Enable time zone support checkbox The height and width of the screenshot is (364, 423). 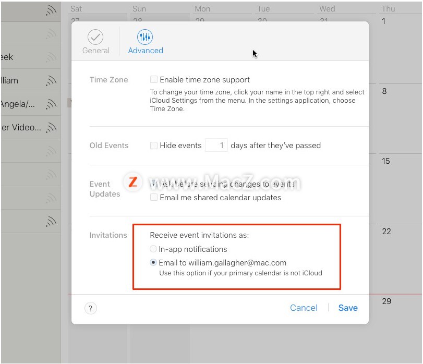pyautogui.click(x=154, y=79)
